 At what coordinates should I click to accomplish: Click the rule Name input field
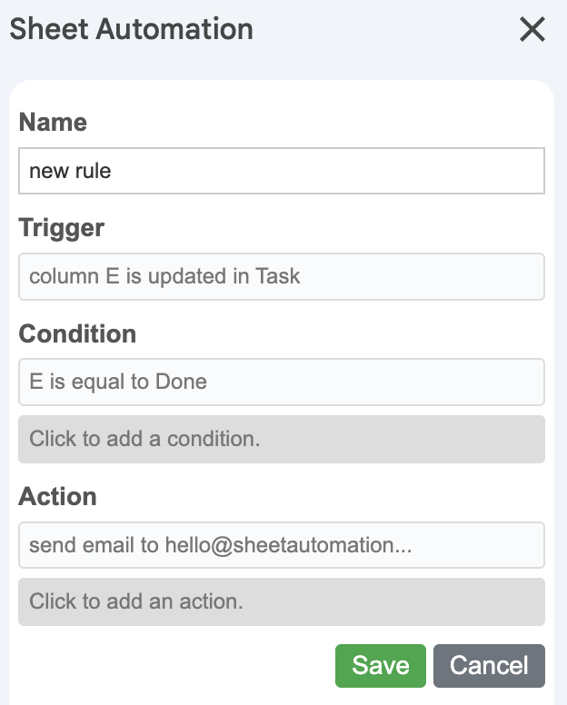pos(282,171)
